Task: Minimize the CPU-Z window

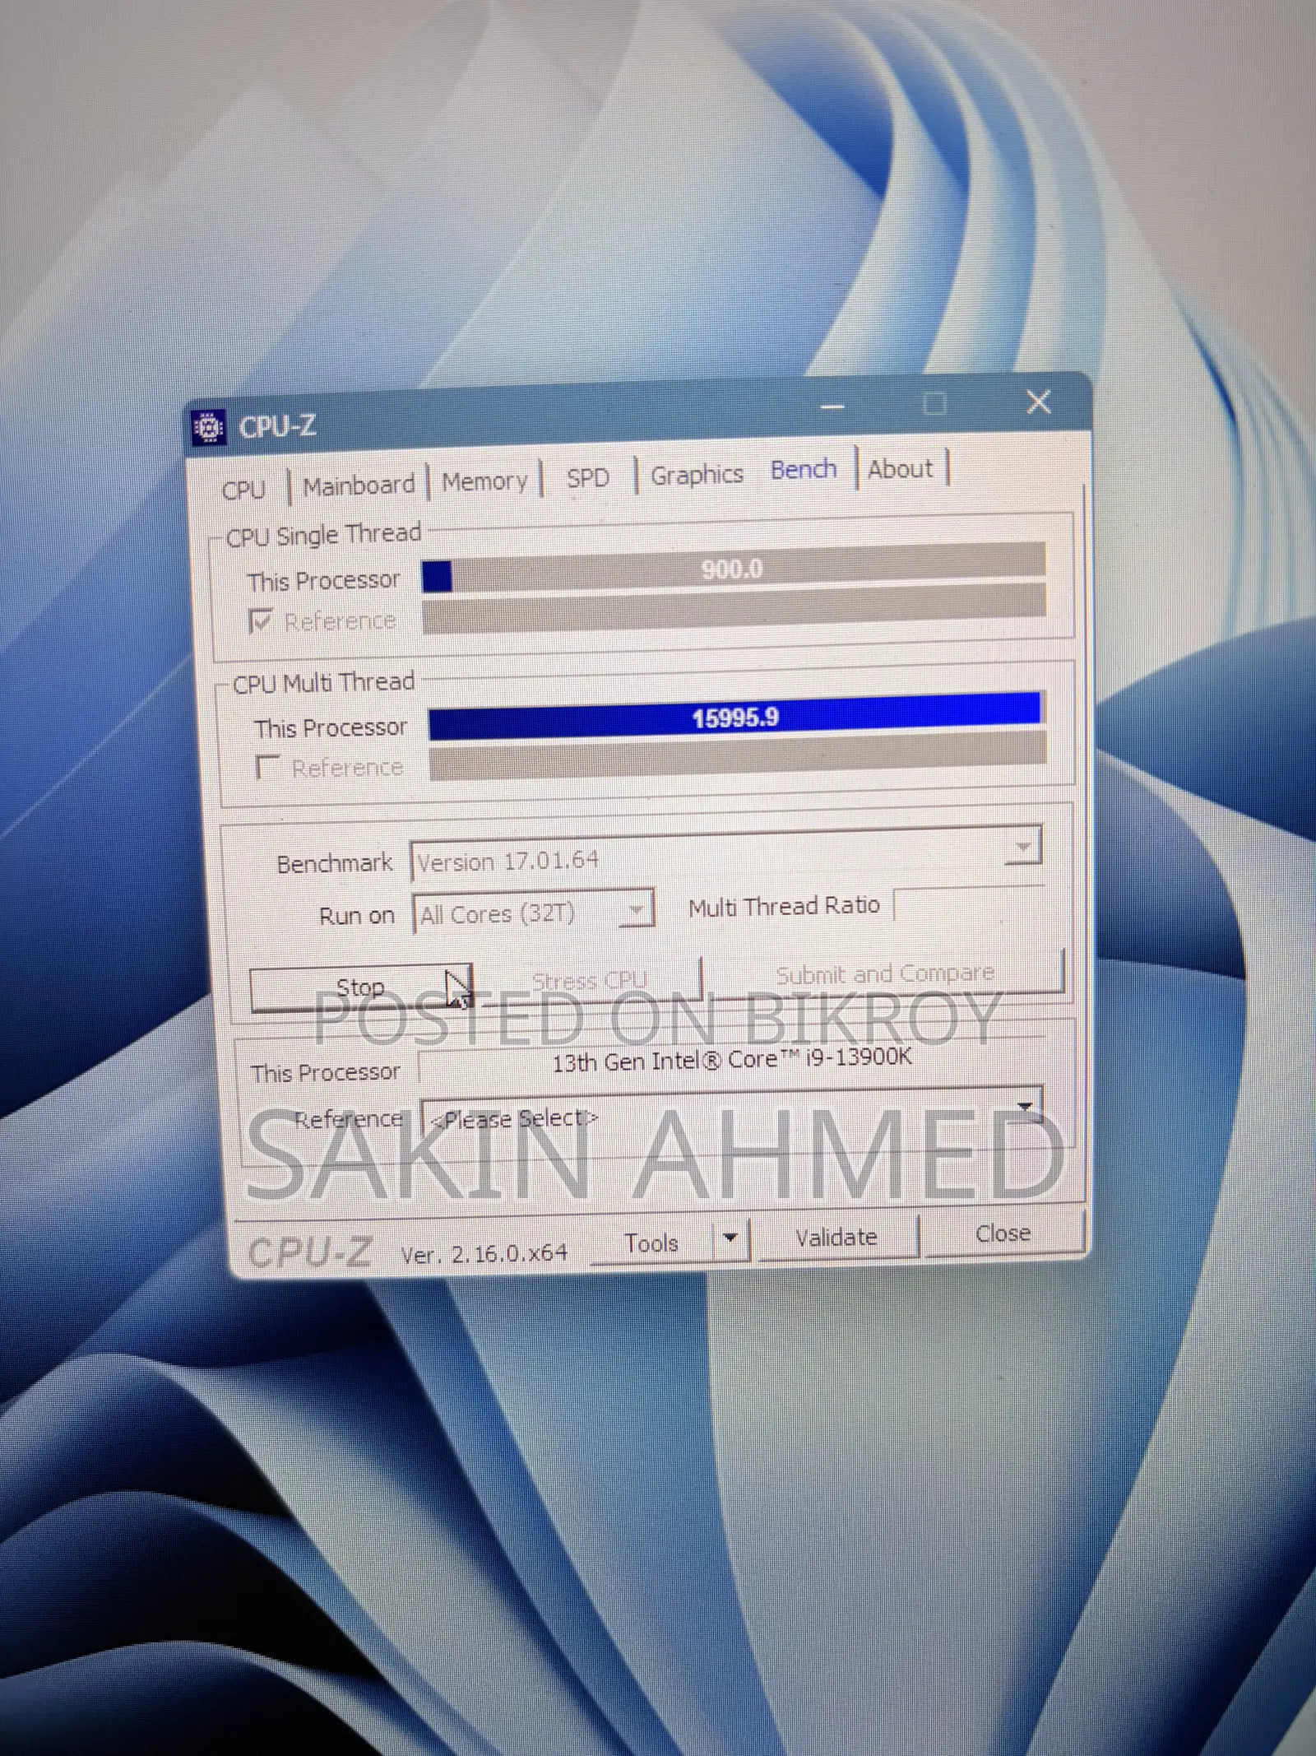Action: (x=832, y=406)
